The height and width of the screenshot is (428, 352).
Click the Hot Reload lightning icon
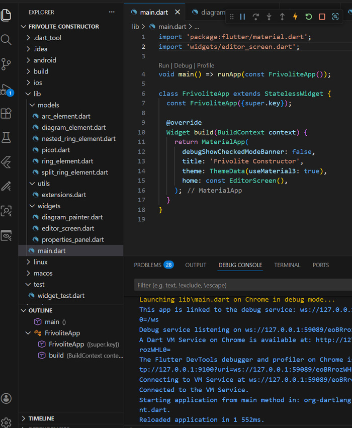(x=295, y=17)
